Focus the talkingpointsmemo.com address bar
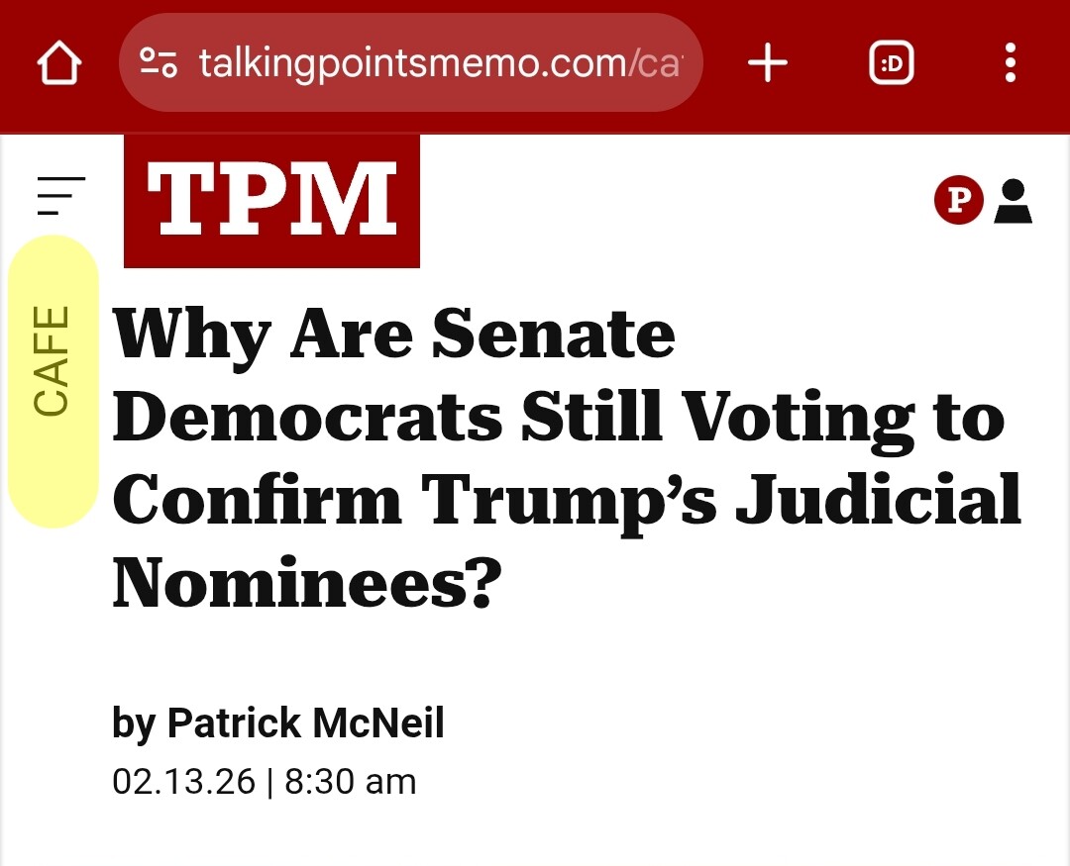Image resolution: width=1070 pixels, height=866 pixels. coord(436,64)
